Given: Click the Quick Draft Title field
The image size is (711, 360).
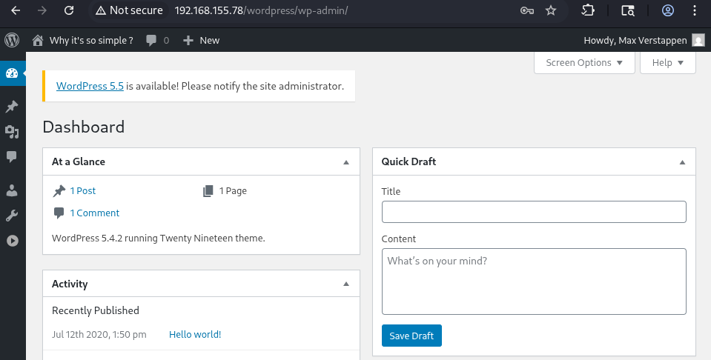Looking at the screenshot, I should coord(534,212).
